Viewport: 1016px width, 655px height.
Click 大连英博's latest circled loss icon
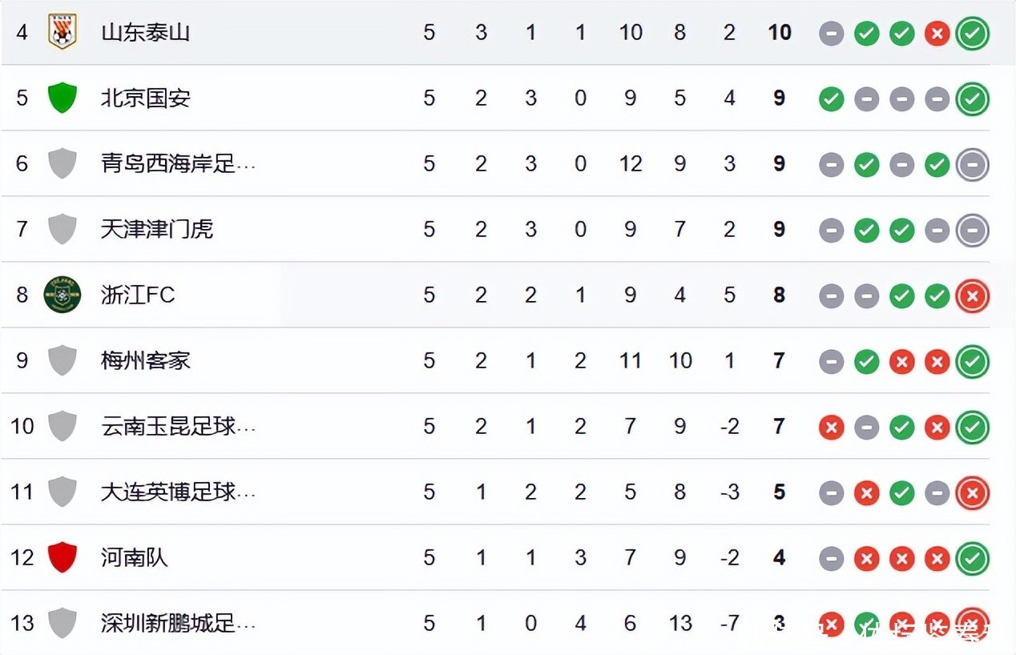tap(972, 492)
